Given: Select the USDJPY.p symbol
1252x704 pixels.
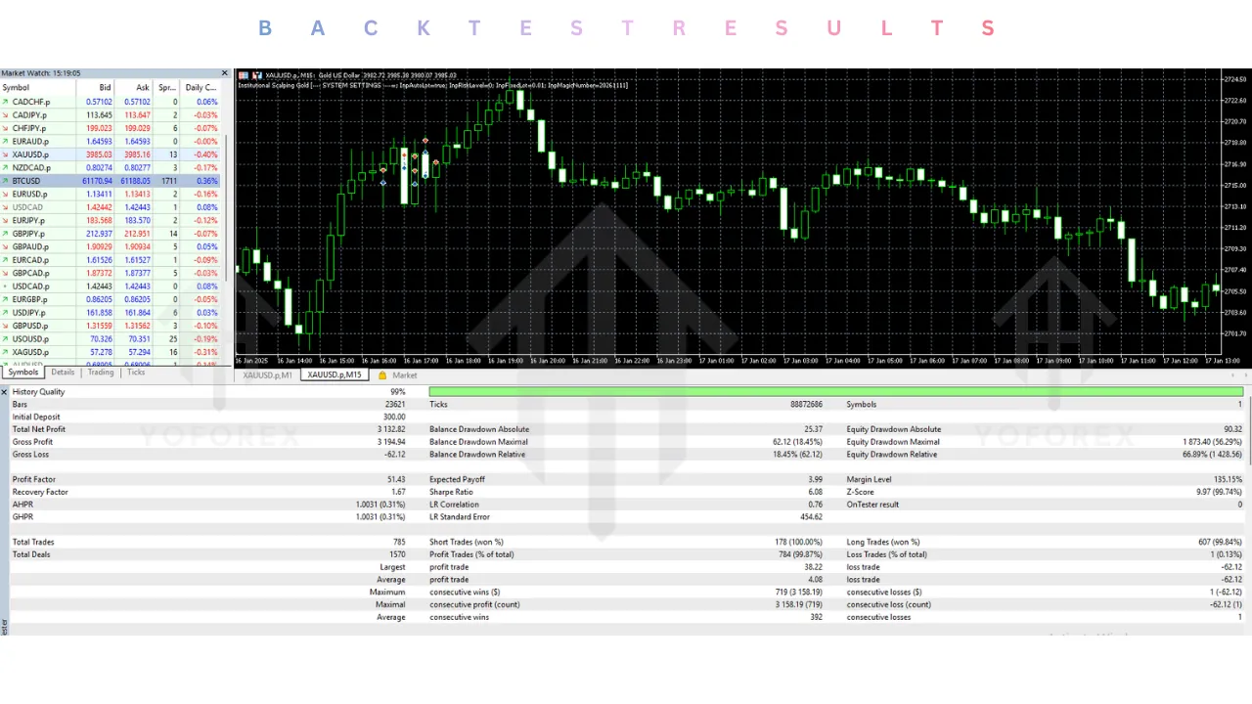Looking at the screenshot, I should click(x=30, y=313).
